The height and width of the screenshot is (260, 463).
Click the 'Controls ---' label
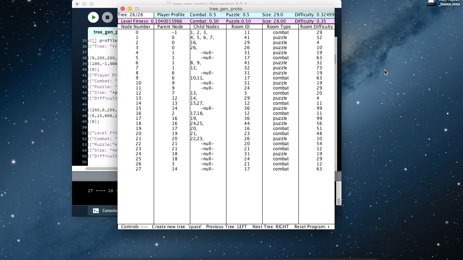click(x=134, y=227)
